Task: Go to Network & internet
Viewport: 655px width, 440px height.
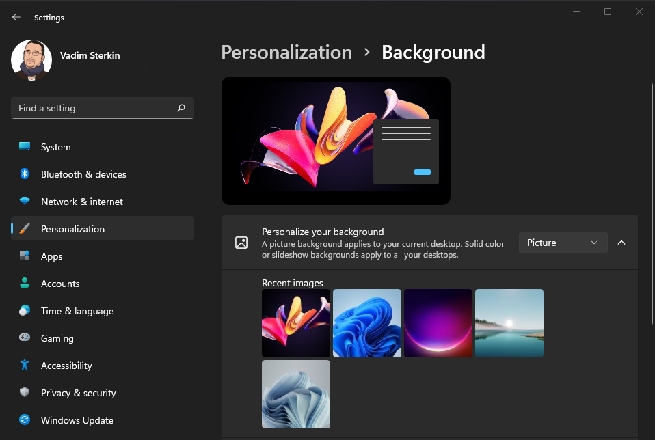Action: click(103, 202)
